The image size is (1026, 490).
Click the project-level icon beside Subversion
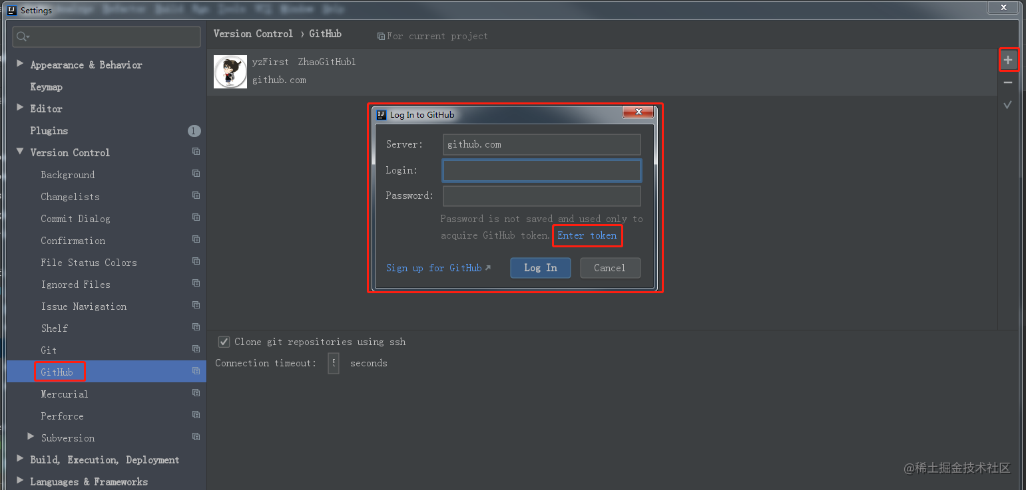pyautogui.click(x=196, y=437)
